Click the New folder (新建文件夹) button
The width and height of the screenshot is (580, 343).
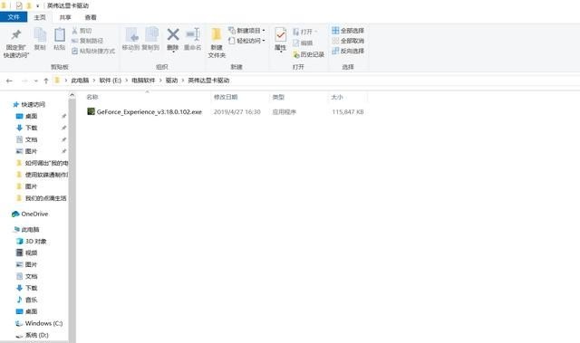217,43
